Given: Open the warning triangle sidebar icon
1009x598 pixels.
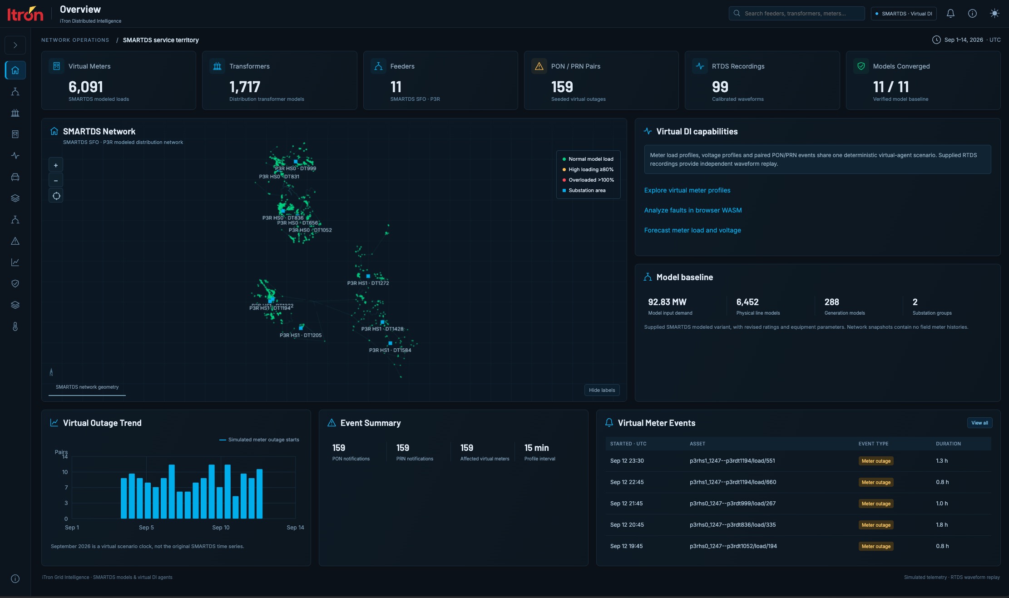Looking at the screenshot, I should (15, 241).
